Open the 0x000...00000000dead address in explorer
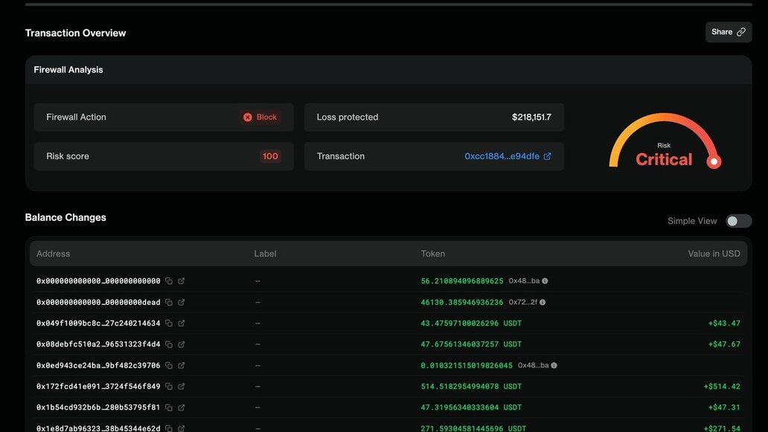The image size is (768, 432). (x=181, y=303)
